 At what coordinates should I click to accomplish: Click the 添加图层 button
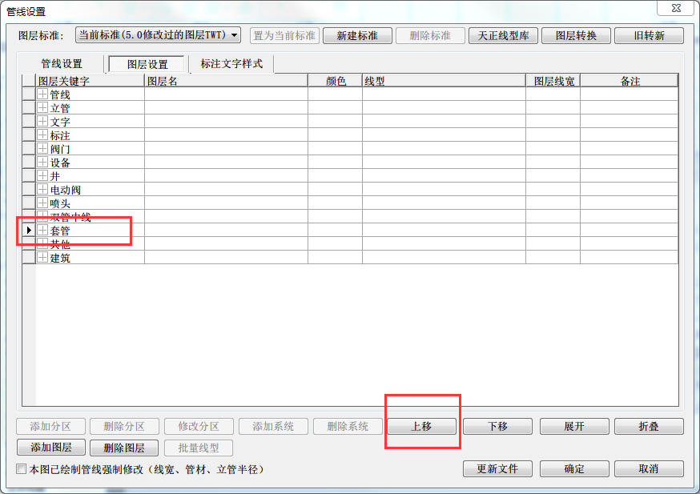point(51,447)
